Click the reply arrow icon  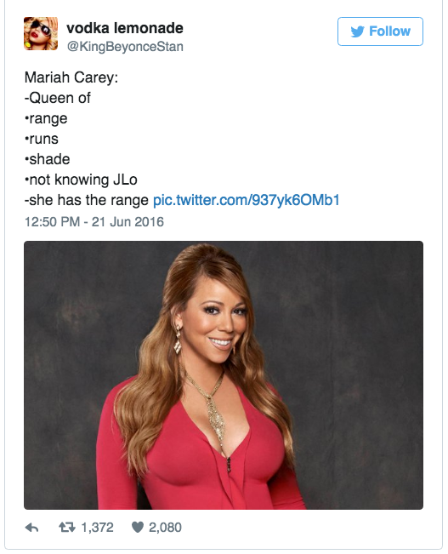point(31,528)
